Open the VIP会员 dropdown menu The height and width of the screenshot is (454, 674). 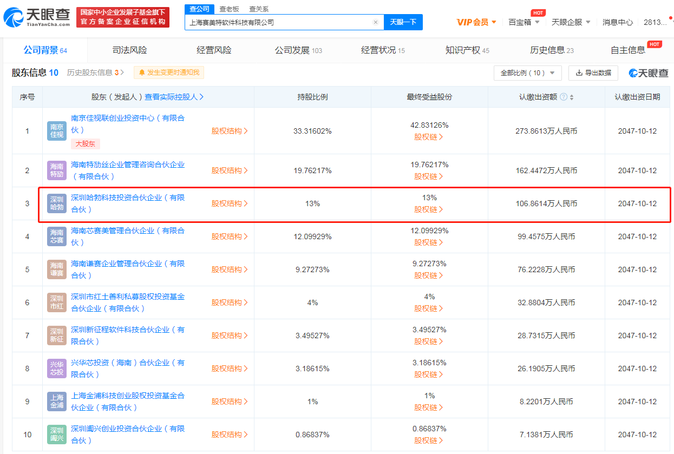click(x=476, y=22)
